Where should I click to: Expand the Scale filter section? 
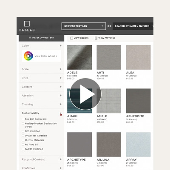60,69
